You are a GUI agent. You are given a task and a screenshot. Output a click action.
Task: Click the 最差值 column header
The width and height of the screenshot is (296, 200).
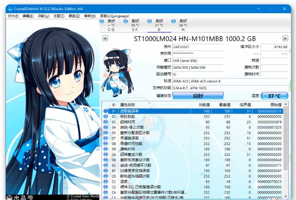coord(222,105)
